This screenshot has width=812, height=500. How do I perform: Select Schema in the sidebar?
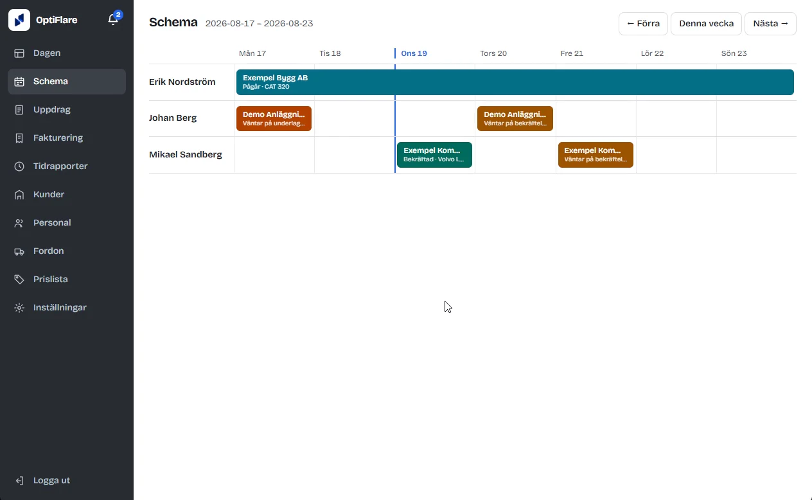coord(67,82)
